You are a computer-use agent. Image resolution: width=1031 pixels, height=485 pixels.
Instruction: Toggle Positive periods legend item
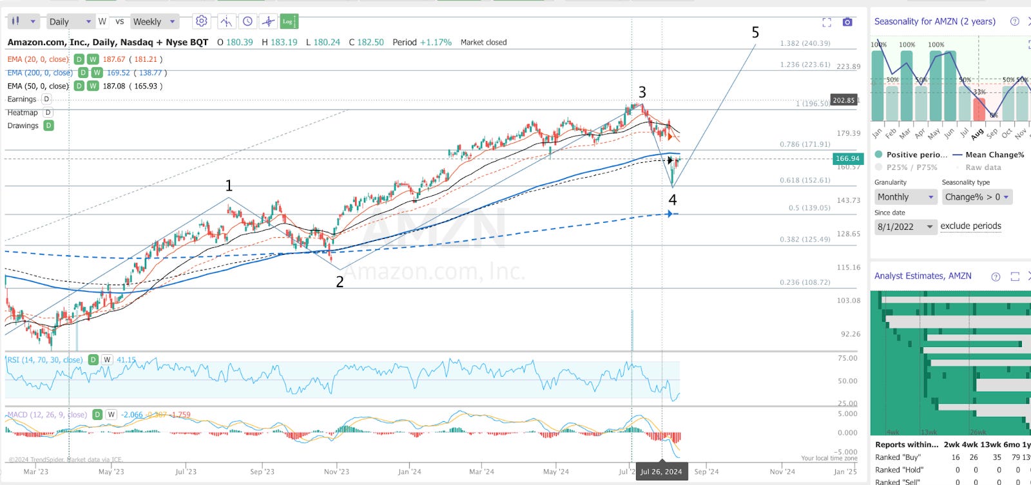(911, 155)
